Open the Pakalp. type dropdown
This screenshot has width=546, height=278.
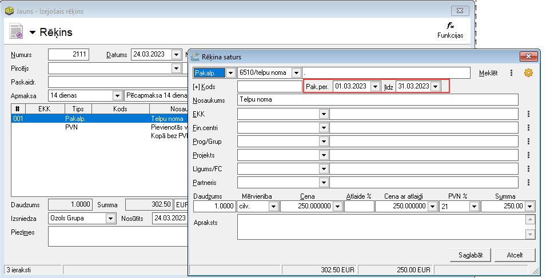(230, 73)
